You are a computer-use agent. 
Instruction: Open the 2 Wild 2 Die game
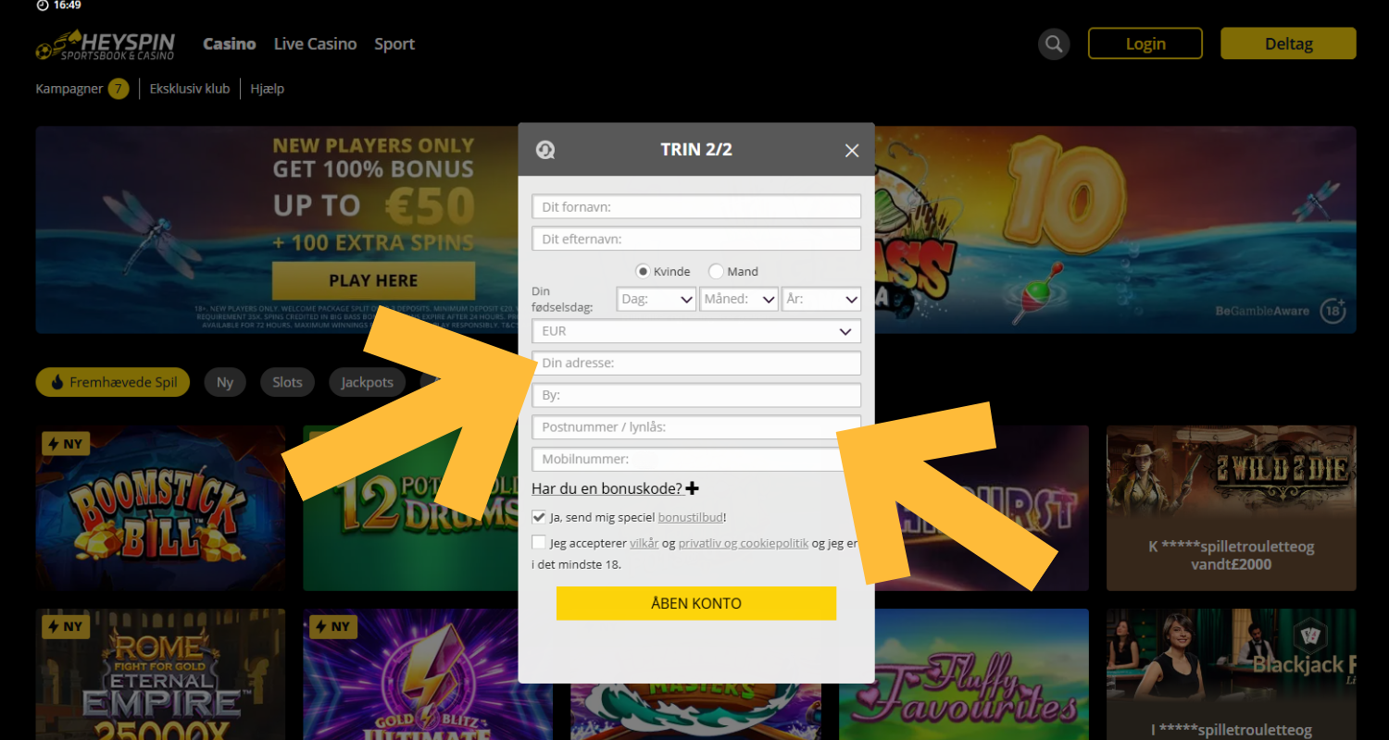coord(1232,508)
